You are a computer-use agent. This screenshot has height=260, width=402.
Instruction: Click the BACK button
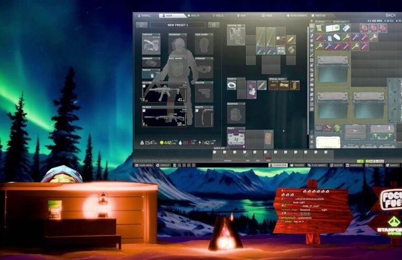(390, 15)
